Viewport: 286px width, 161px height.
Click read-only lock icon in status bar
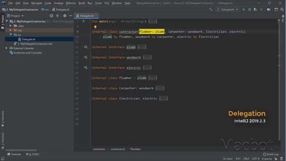point(276,159)
